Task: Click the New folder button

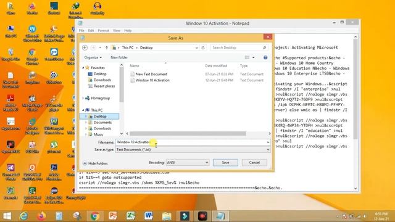Action: [x=119, y=57]
